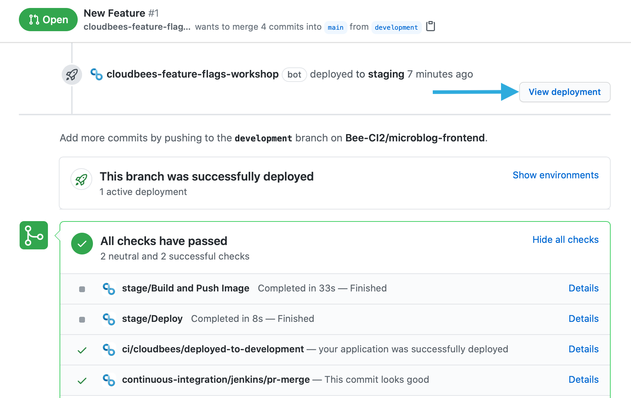Expand the Show environments list
The width and height of the screenshot is (631, 398).
click(555, 175)
